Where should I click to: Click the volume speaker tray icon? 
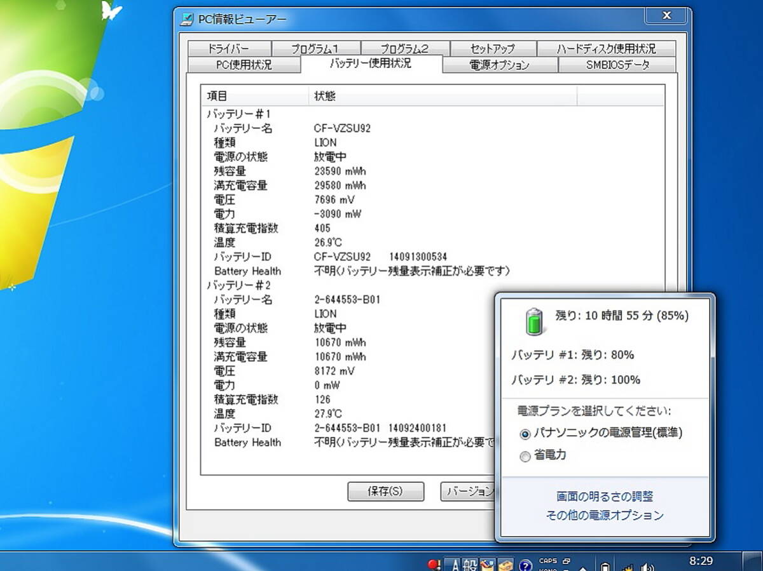coord(647,567)
